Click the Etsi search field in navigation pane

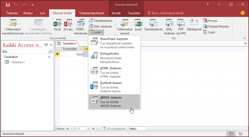tap(25, 52)
